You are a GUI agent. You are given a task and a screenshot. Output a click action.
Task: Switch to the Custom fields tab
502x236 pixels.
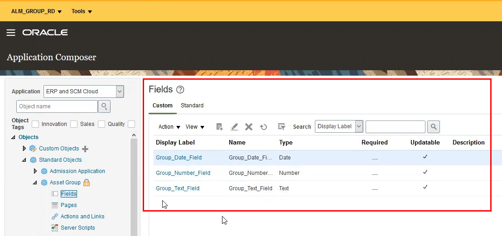(162, 106)
